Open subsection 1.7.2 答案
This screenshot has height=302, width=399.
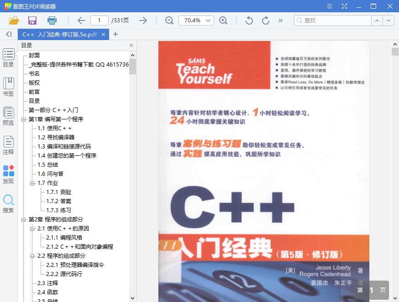tap(59, 201)
